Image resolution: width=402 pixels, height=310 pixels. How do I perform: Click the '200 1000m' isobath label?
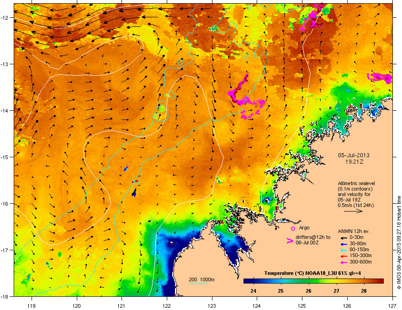click(201, 279)
